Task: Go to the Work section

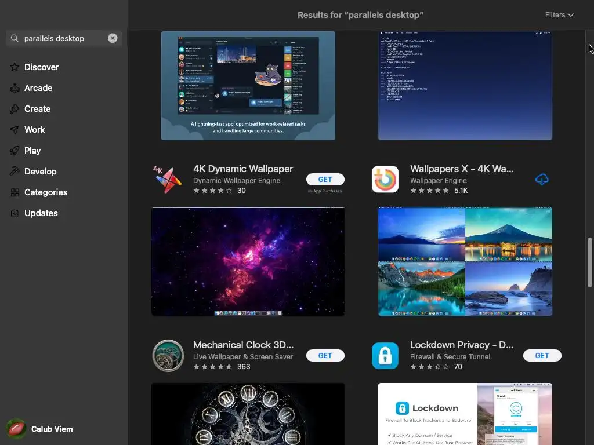Action: click(x=34, y=129)
